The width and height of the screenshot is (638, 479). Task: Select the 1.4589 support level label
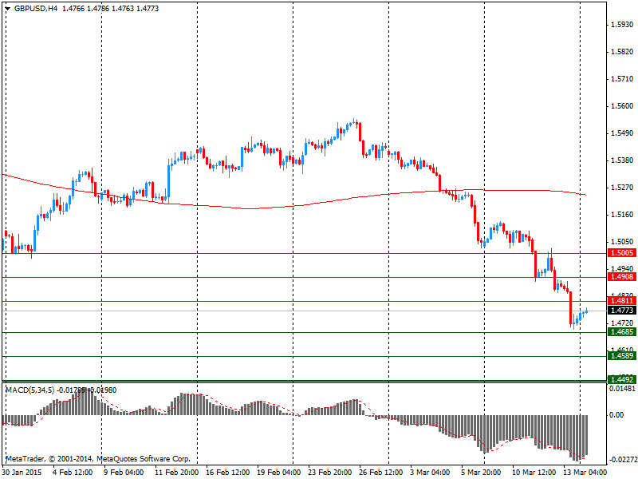pyautogui.click(x=622, y=356)
